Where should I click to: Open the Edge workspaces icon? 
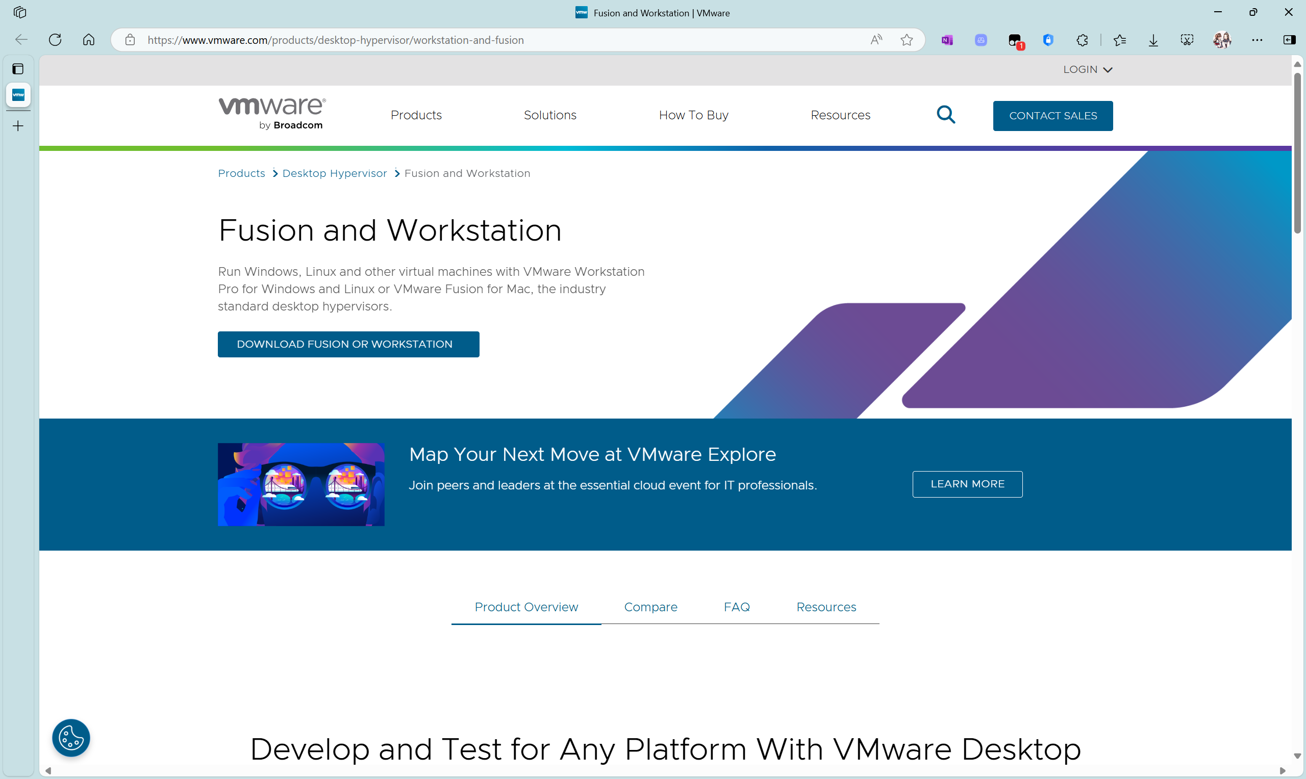click(20, 13)
